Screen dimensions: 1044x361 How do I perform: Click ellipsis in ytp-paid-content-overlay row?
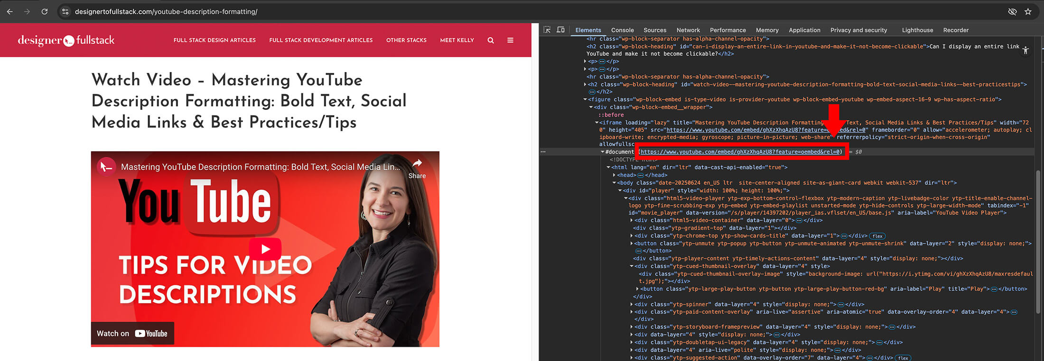point(1014,312)
